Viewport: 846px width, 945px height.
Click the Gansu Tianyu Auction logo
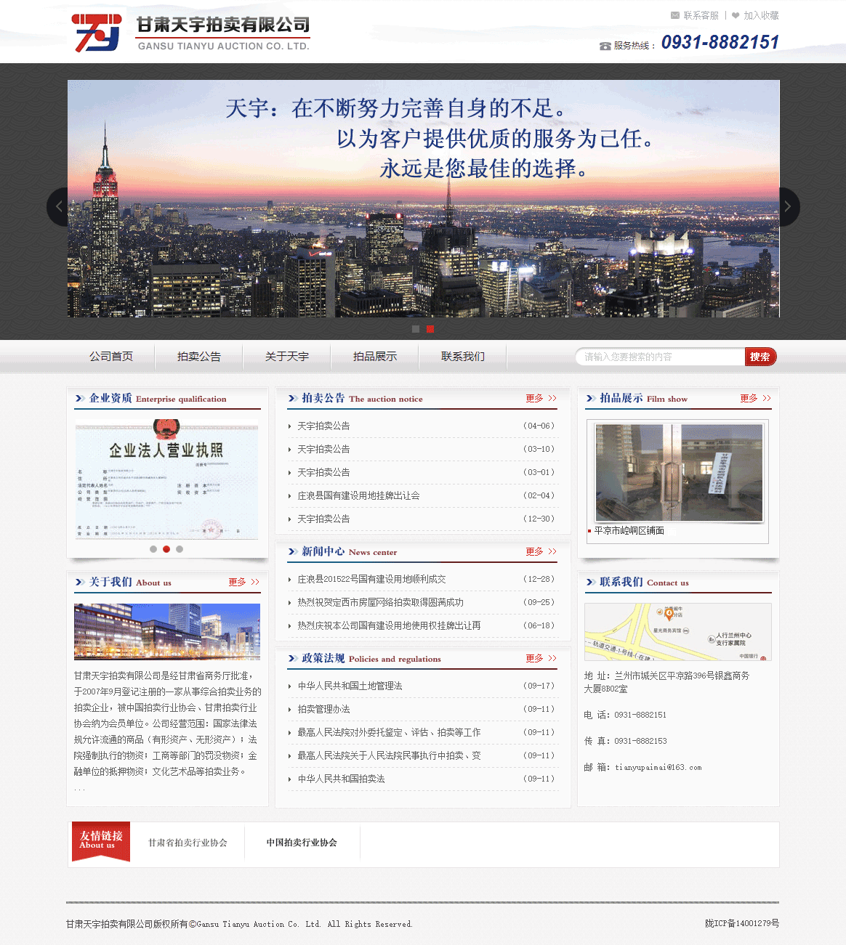(x=190, y=33)
